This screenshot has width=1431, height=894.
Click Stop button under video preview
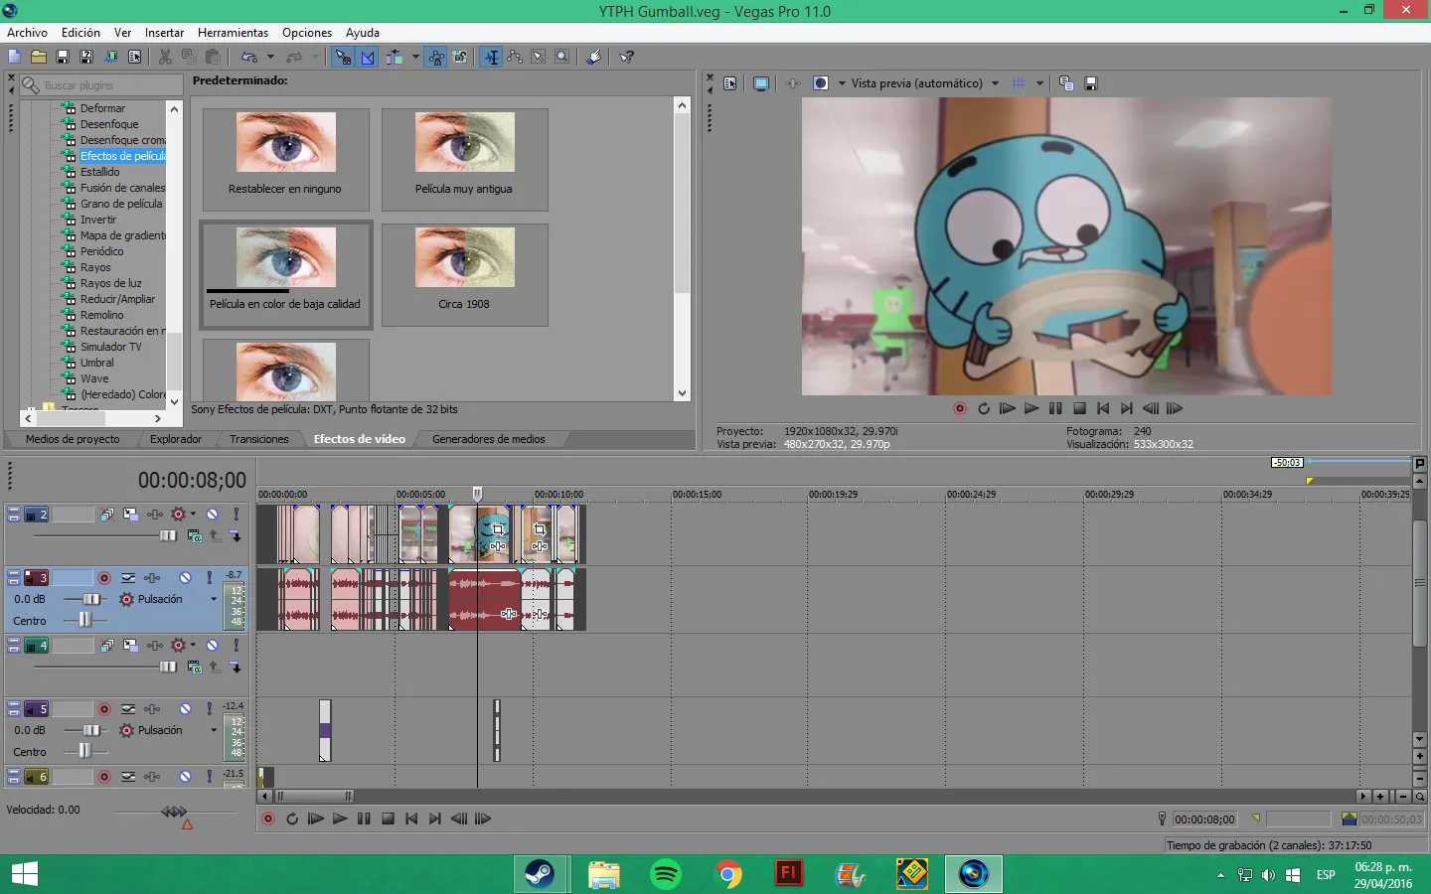(1079, 408)
